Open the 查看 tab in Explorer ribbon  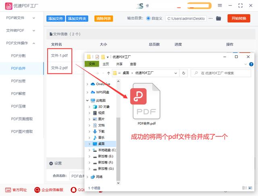133,64
